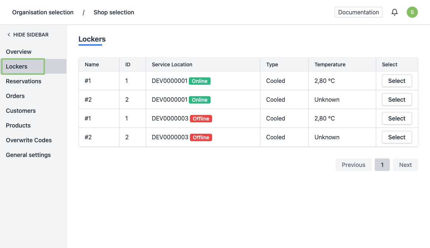Image resolution: width=430 pixels, height=248 pixels.
Task: Open the user avatar menu
Action: point(412,12)
